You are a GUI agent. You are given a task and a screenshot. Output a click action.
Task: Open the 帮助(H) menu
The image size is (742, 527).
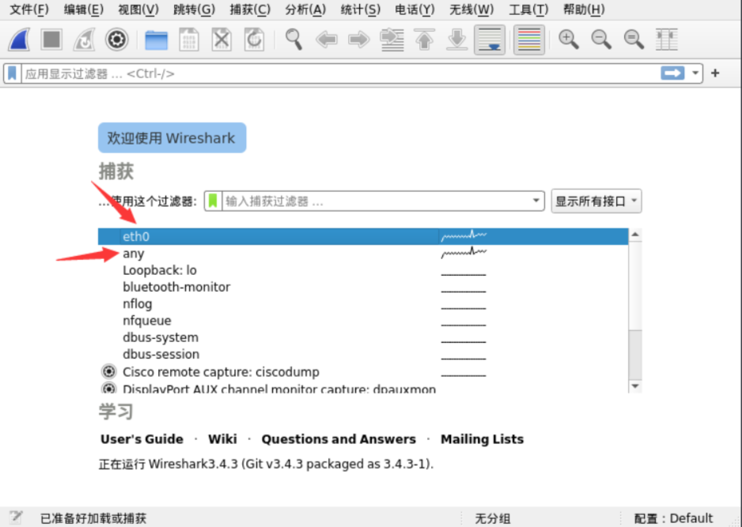[584, 9]
